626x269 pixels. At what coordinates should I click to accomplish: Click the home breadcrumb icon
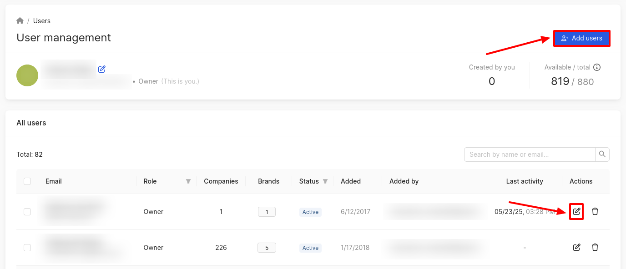[x=20, y=21]
